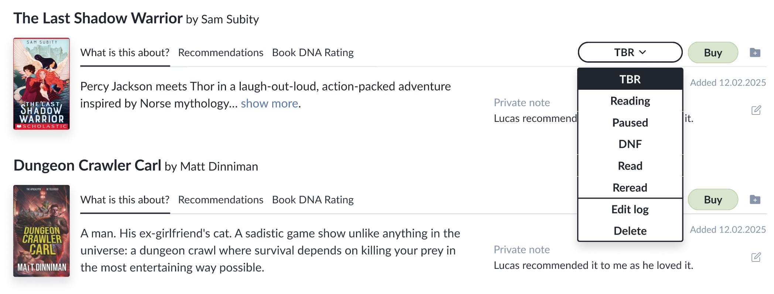774x294 pixels.
Task: Open Recommendations tab for Last Shadow Warrior
Action: coord(220,53)
